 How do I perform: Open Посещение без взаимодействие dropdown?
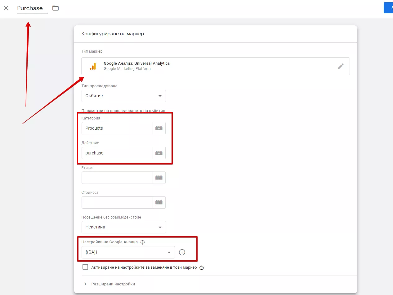(123, 227)
